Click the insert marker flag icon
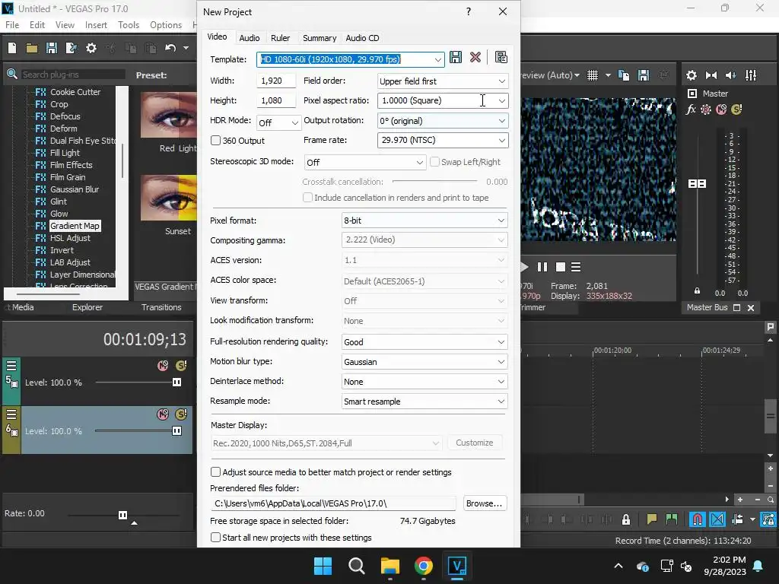 (x=651, y=519)
